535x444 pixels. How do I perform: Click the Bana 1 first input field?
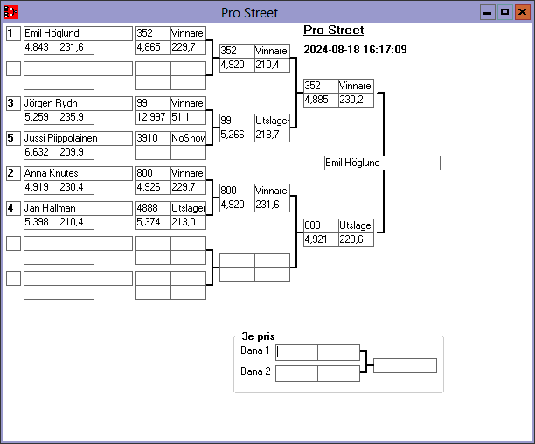click(x=296, y=352)
